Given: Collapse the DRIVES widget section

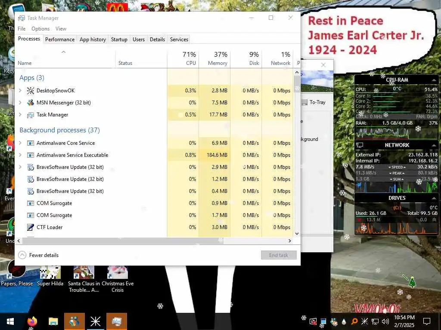Looking at the screenshot, I should 434,198.
